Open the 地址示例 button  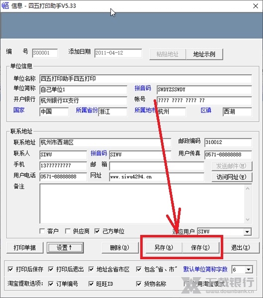point(204,54)
